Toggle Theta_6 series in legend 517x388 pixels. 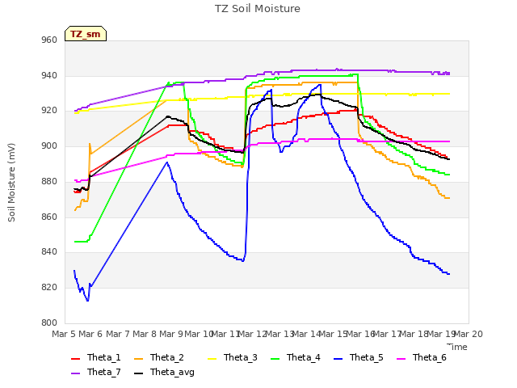pos(422,357)
